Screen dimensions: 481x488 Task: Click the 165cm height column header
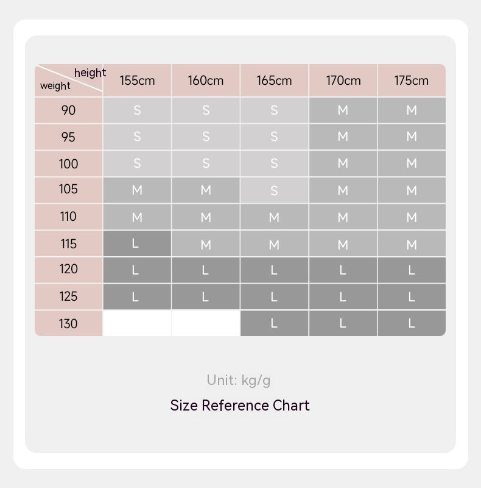click(x=274, y=81)
